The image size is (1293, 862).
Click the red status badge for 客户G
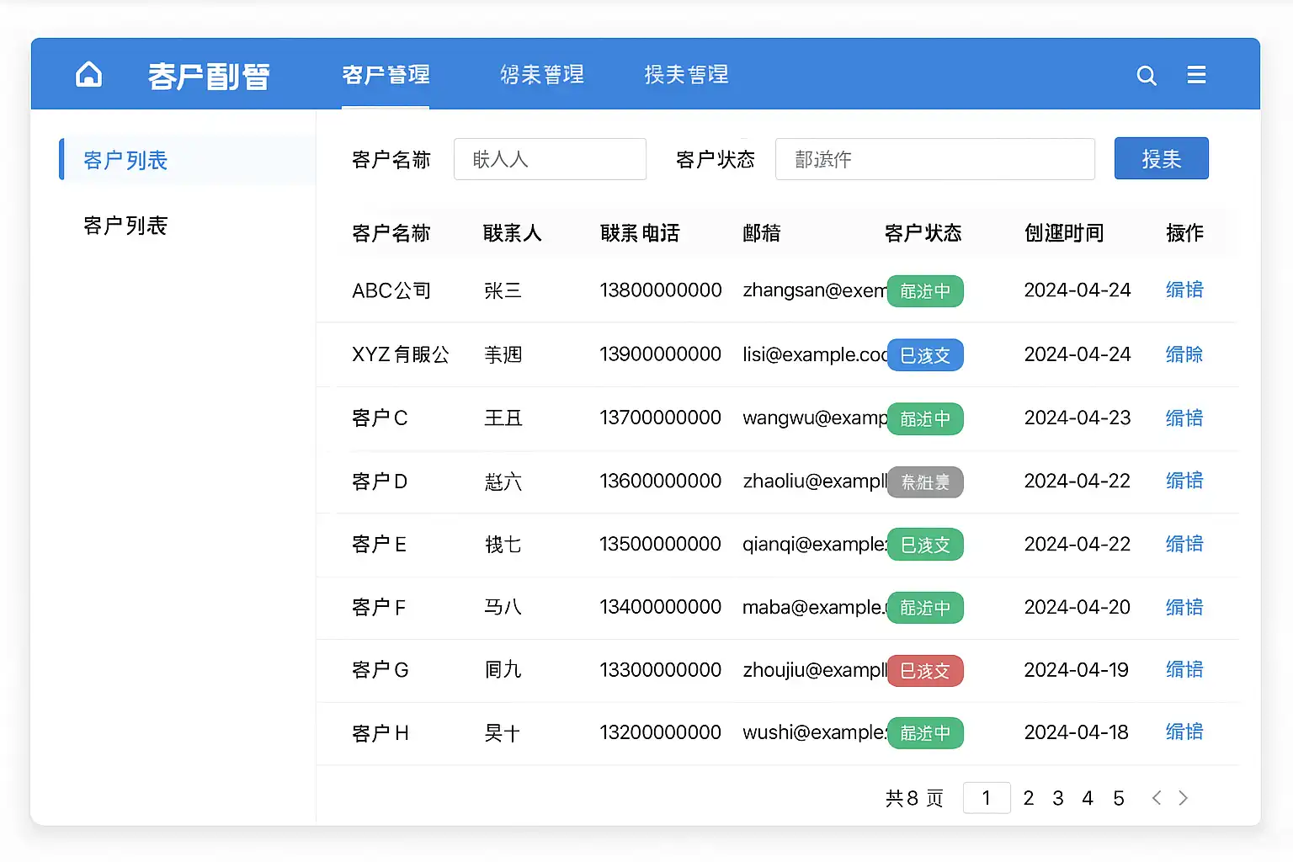point(924,671)
